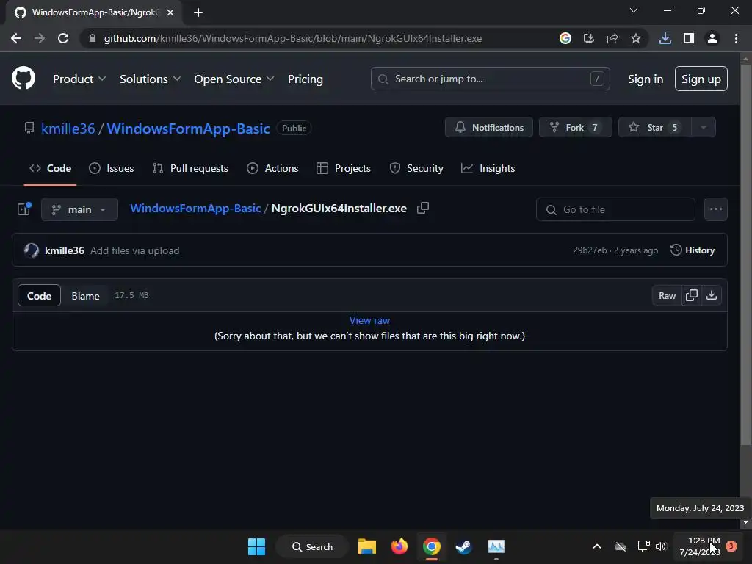Screen dimensions: 752x564
Task: Select the Code view toggle
Action: (40, 296)
